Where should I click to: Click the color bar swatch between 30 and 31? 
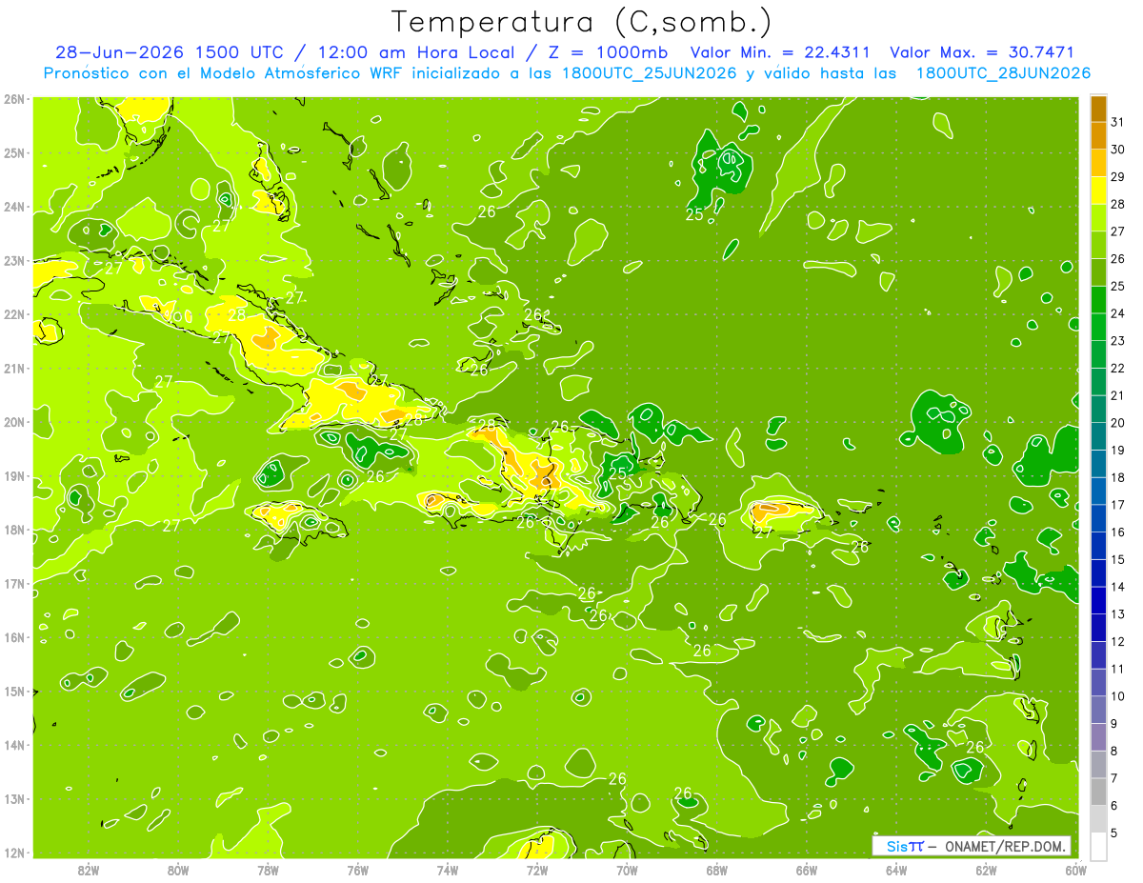click(x=1098, y=136)
